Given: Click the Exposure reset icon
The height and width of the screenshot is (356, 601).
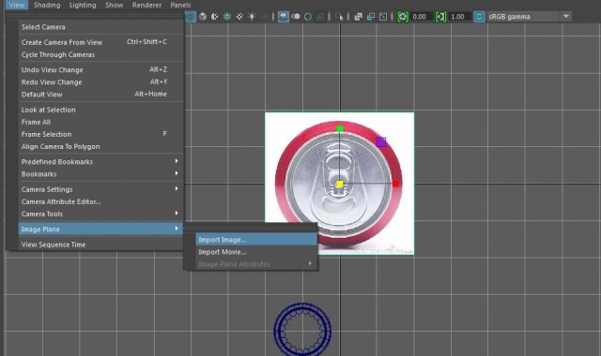Looking at the screenshot, I should (x=403, y=17).
